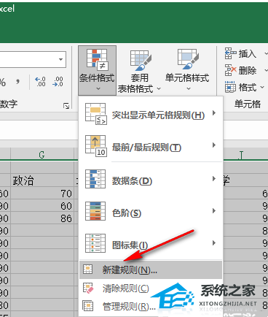Choose New Rule (新建规则) menu entry
The height and width of the screenshot is (317, 268).
(151, 270)
